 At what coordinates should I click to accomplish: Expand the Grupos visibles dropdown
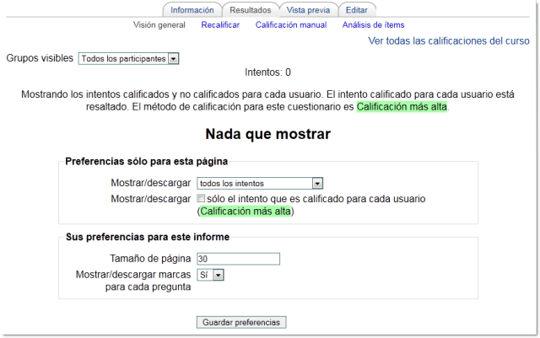[128, 59]
